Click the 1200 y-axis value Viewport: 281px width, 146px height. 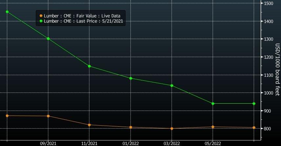[269, 57]
